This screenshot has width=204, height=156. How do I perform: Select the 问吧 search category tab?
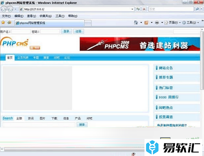[89, 118]
